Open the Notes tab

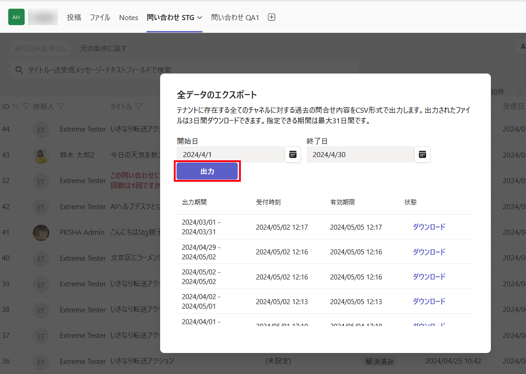pyautogui.click(x=129, y=17)
